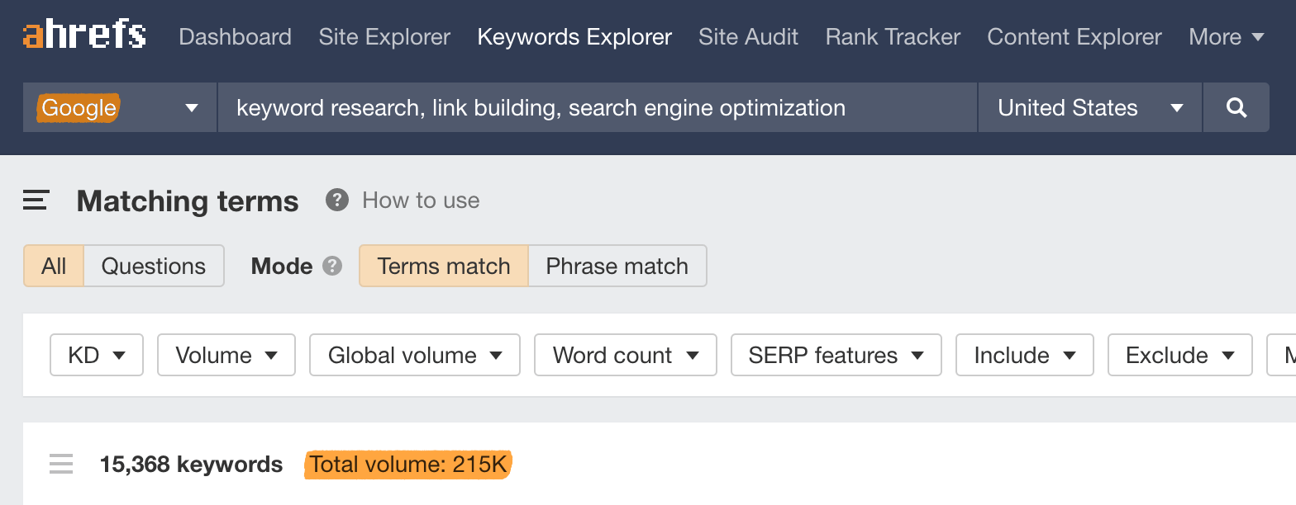
Task: Click the grip lines icon beside 15,368 keywords
Action: point(61,465)
